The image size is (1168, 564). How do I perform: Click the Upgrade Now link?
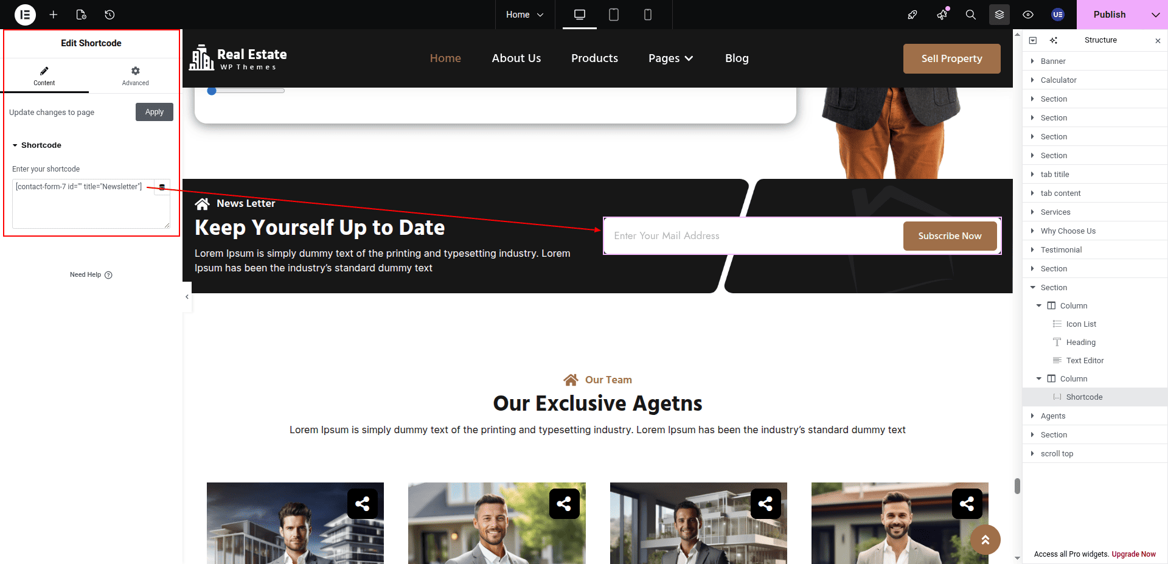(1133, 554)
